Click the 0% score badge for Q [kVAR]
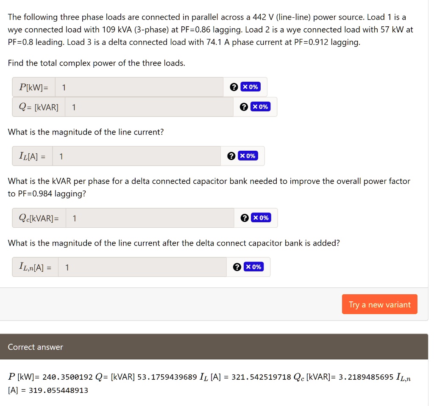 [x=260, y=107]
